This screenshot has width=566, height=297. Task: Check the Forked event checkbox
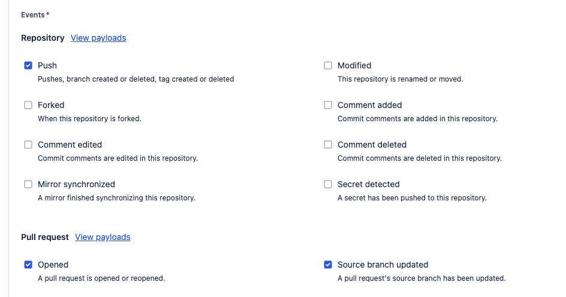28,105
